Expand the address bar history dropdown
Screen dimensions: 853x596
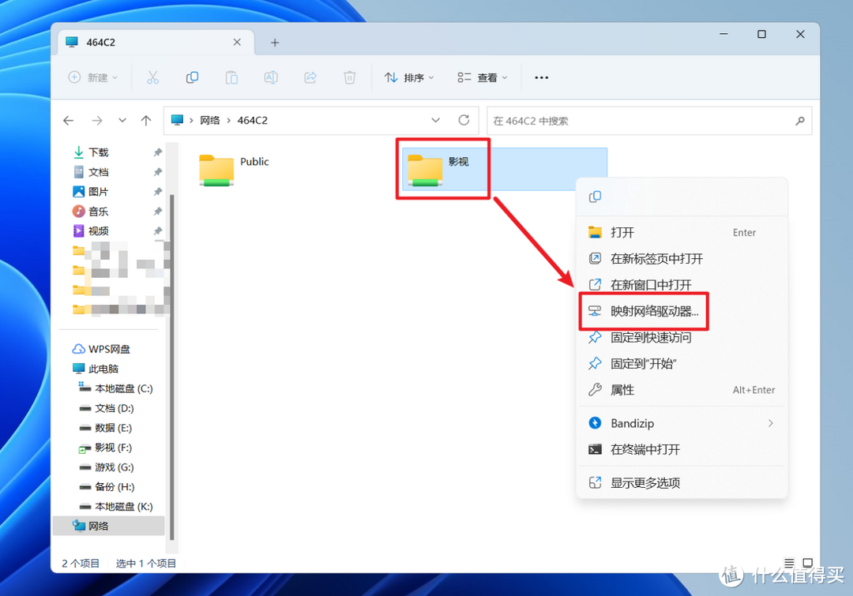click(x=435, y=120)
